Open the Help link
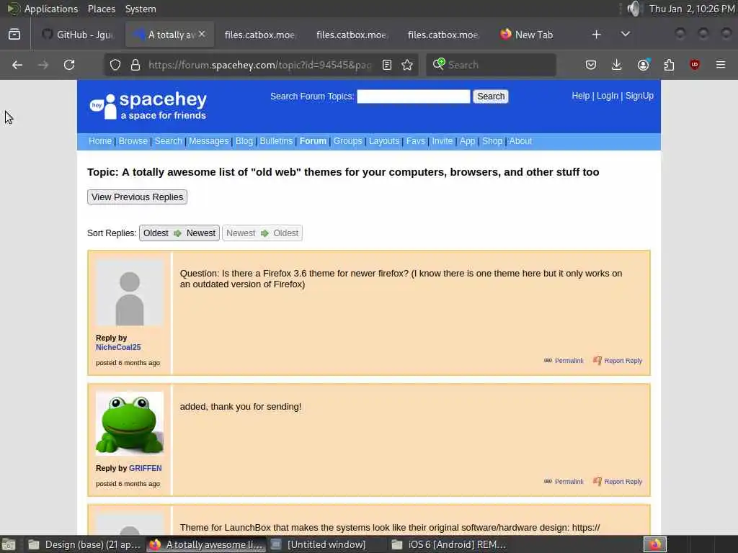Viewport: 738px width, 553px height. [x=580, y=96]
